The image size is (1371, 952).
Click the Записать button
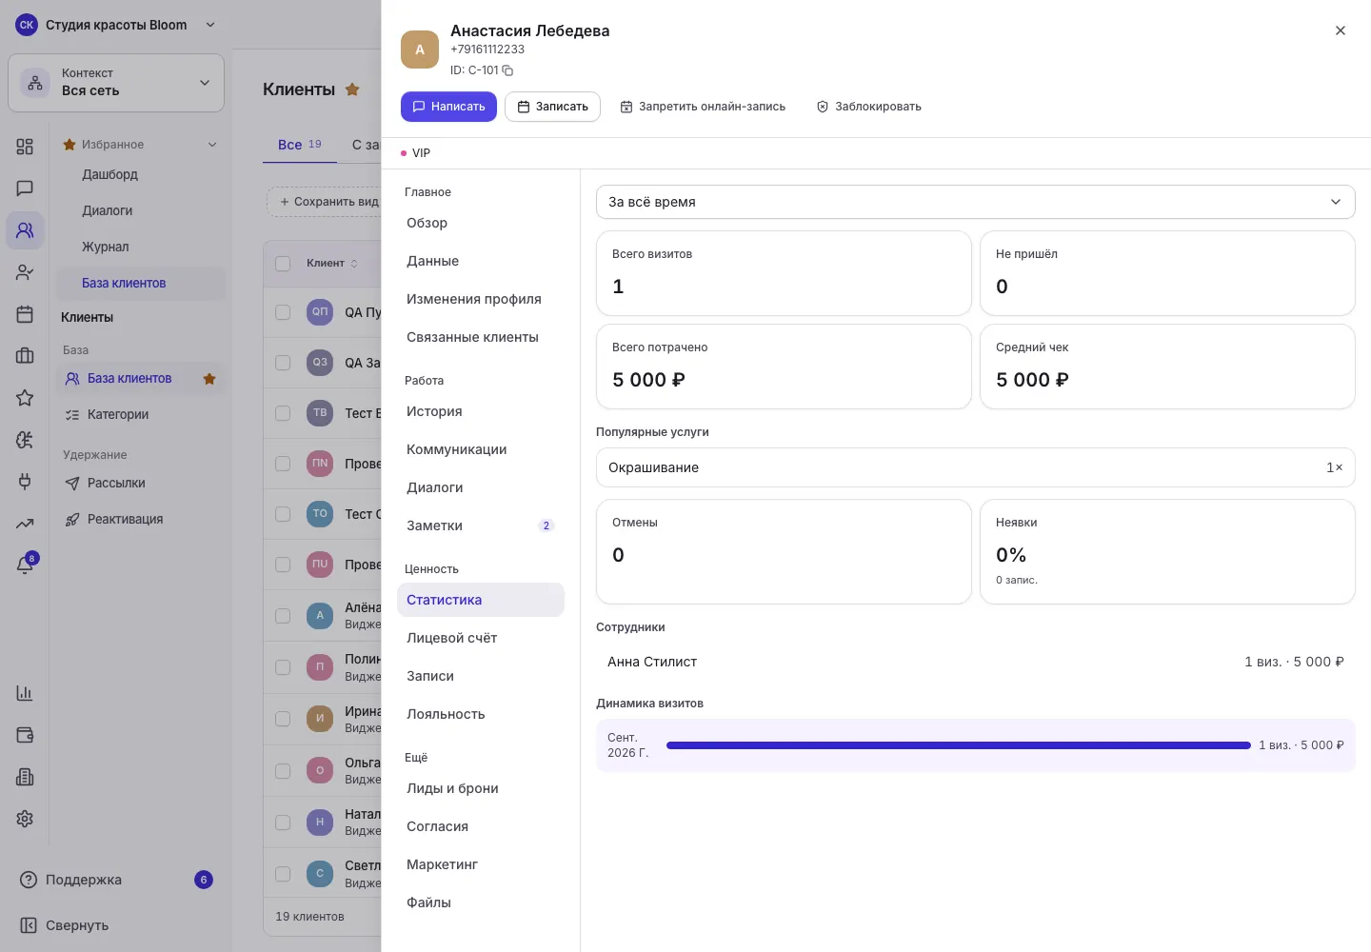tap(552, 107)
